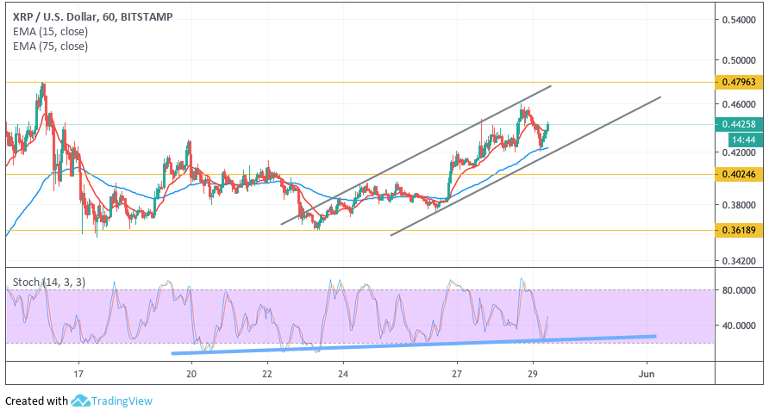
Task: Click the 0.36189 price level label
Action: 740,230
